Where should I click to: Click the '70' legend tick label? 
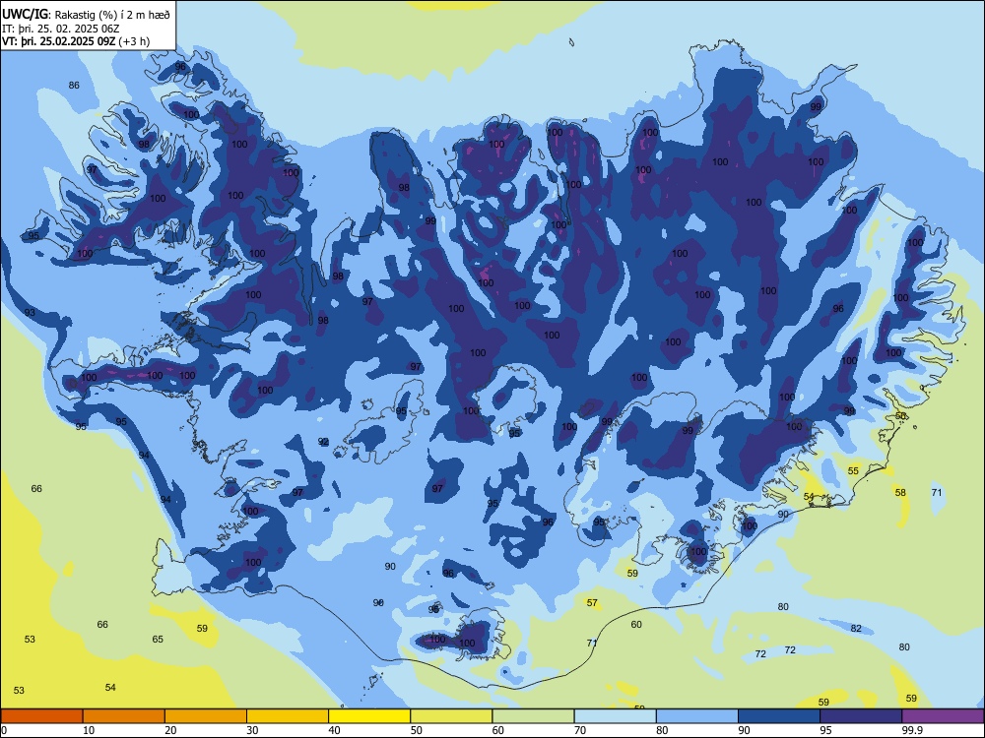[580, 730]
